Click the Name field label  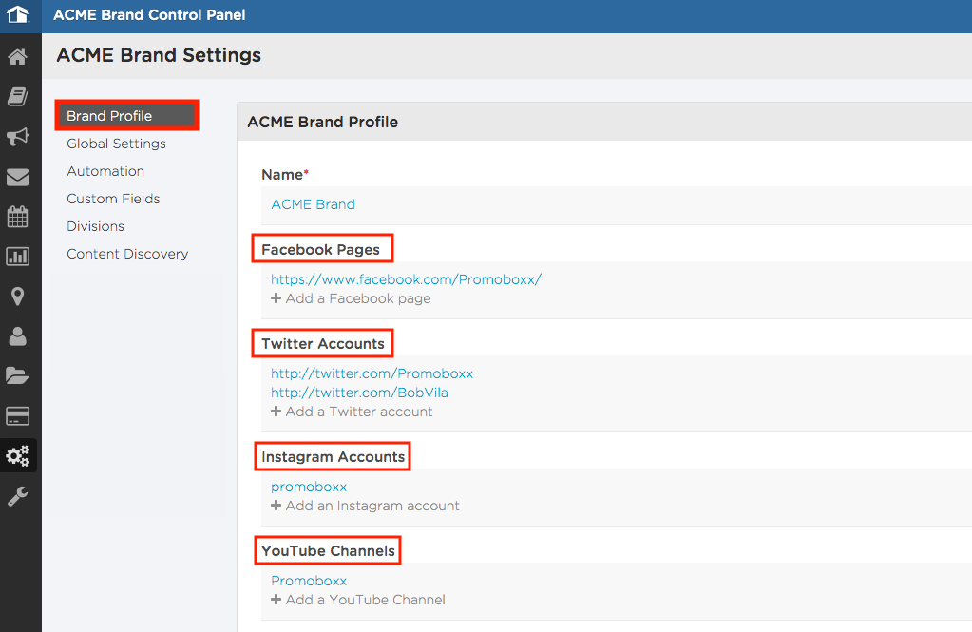(285, 175)
